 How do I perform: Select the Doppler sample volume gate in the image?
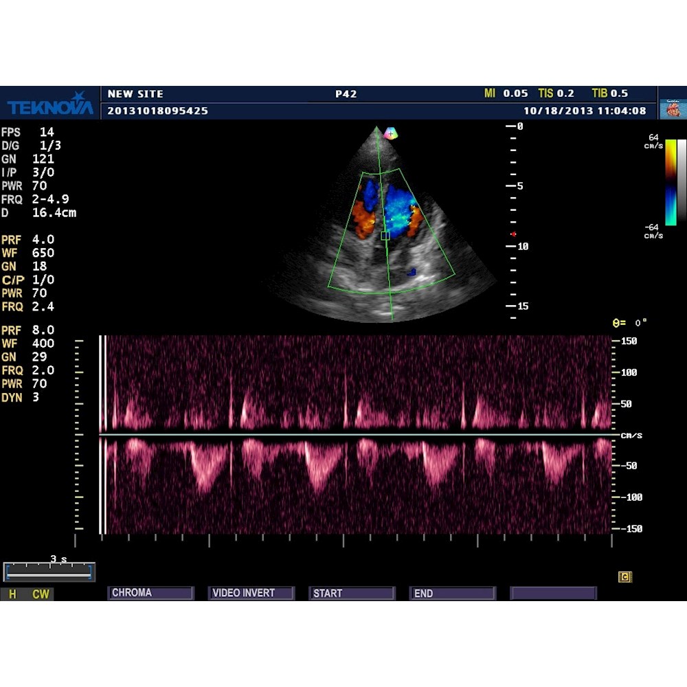pos(386,236)
